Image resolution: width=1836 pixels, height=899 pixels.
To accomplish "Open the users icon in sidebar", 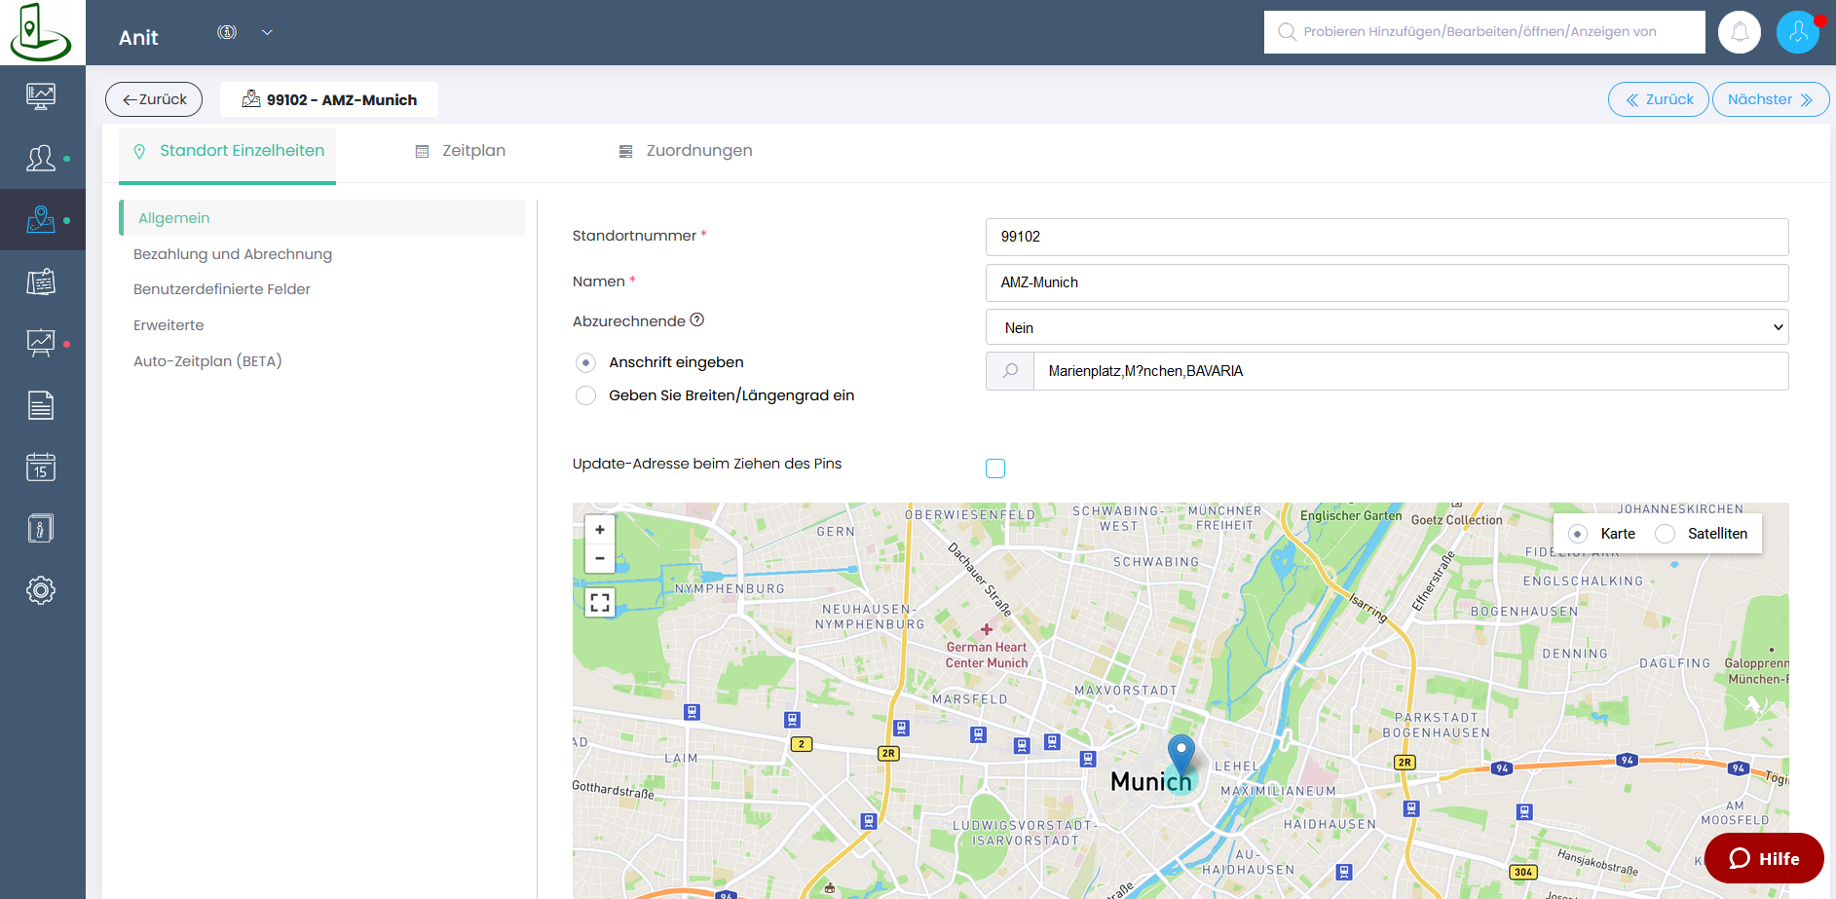I will (x=41, y=158).
